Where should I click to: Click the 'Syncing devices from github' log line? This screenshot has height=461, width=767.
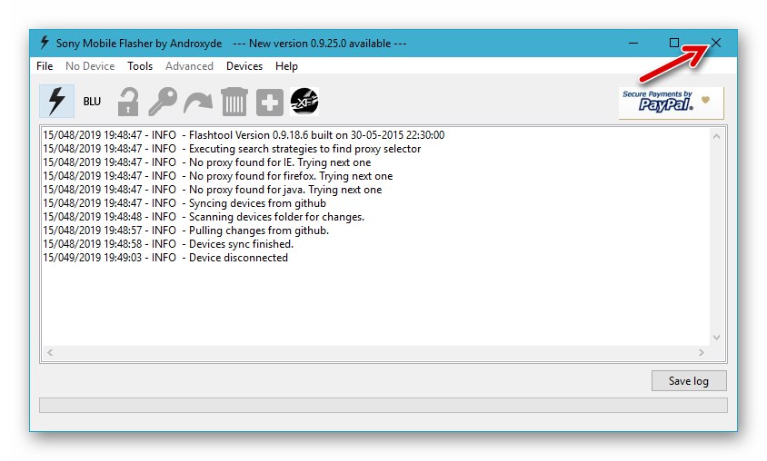coord(184,203)
